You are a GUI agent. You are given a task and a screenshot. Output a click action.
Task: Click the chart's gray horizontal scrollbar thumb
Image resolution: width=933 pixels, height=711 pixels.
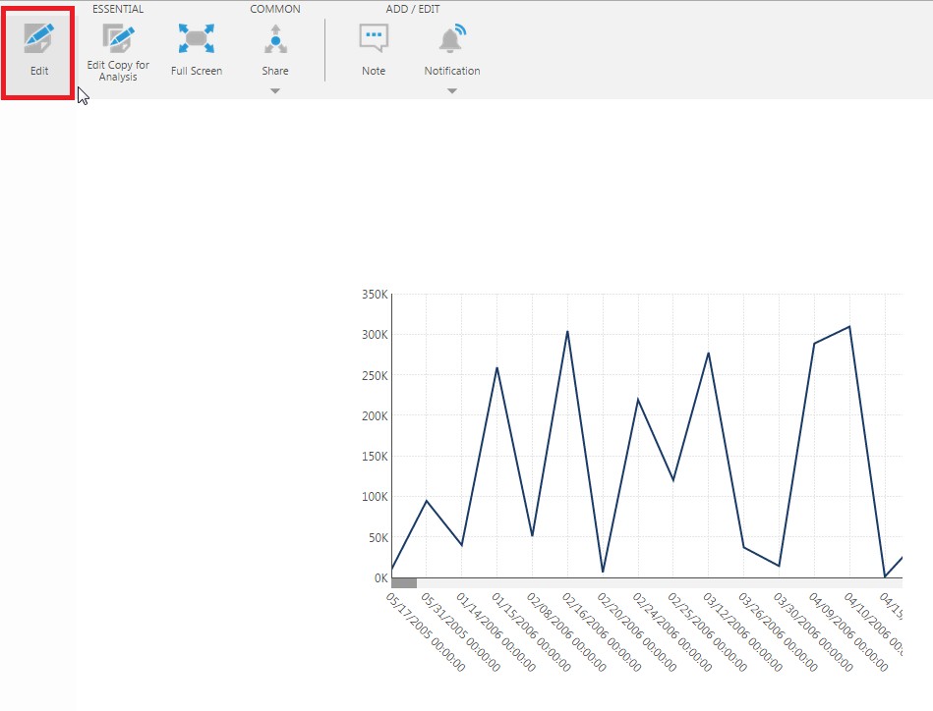coord(404,583)
